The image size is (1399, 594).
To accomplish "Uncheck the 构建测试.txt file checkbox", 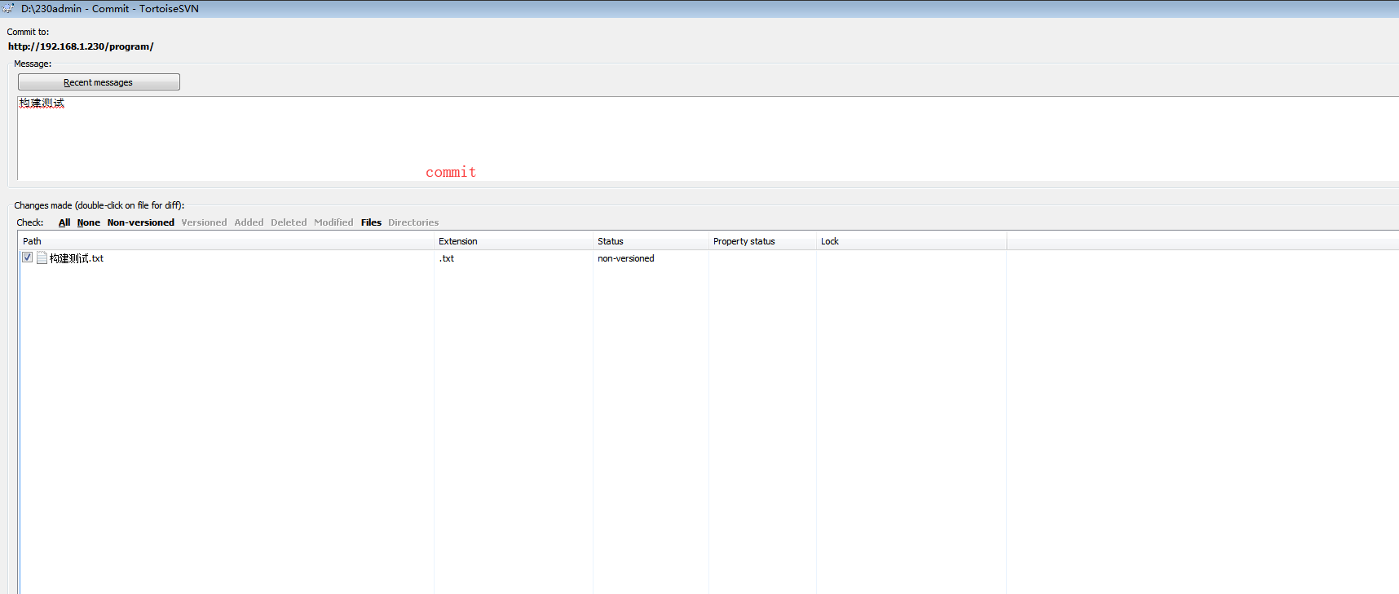I will tap(28, 257).
